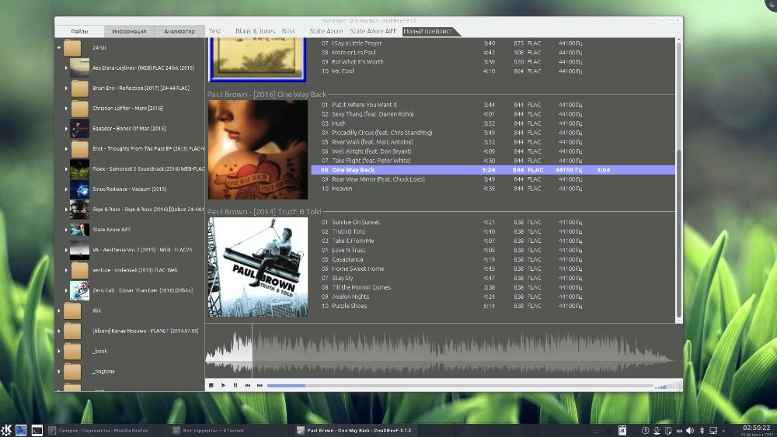
Task: Click the One Way Back album cover art
Action: pos(258,150)
